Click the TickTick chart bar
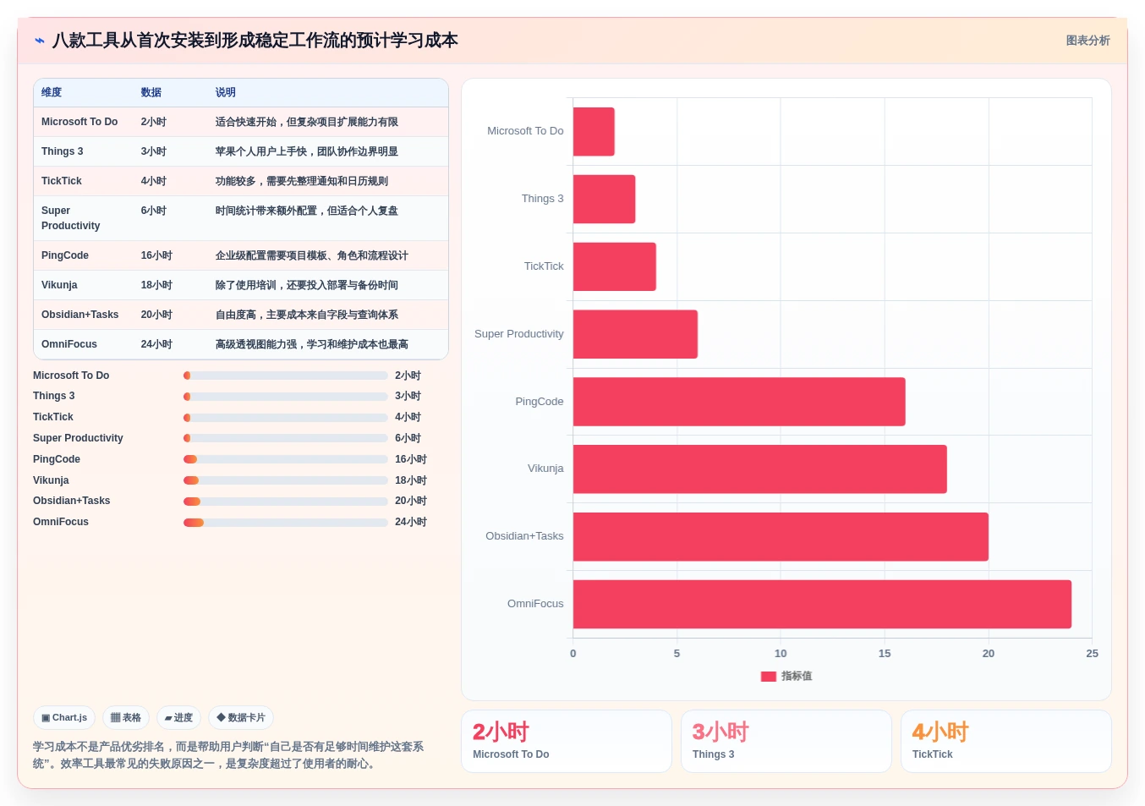 (x=615, y=266)
